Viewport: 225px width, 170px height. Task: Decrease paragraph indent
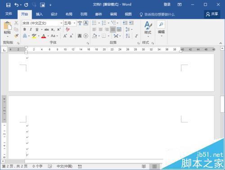coord(125,23)
